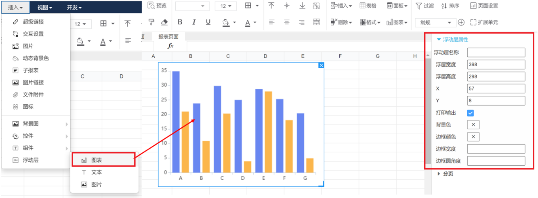Image resolution: width=538 pixels, height=198 pixels.
Task: Click the eraser clear-format icon
Action: coord(164,22)
